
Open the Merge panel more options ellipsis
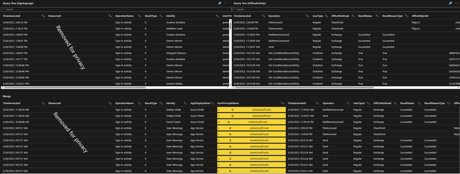(456, 96)
